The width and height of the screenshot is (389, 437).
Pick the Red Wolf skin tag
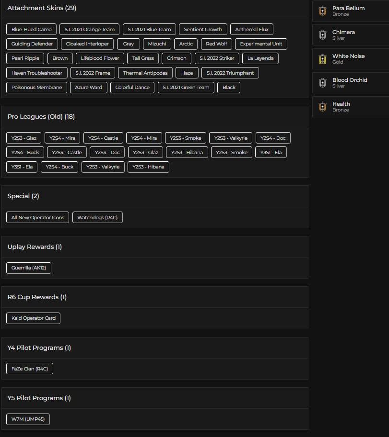pyautogui.click(x=216, y=44)
